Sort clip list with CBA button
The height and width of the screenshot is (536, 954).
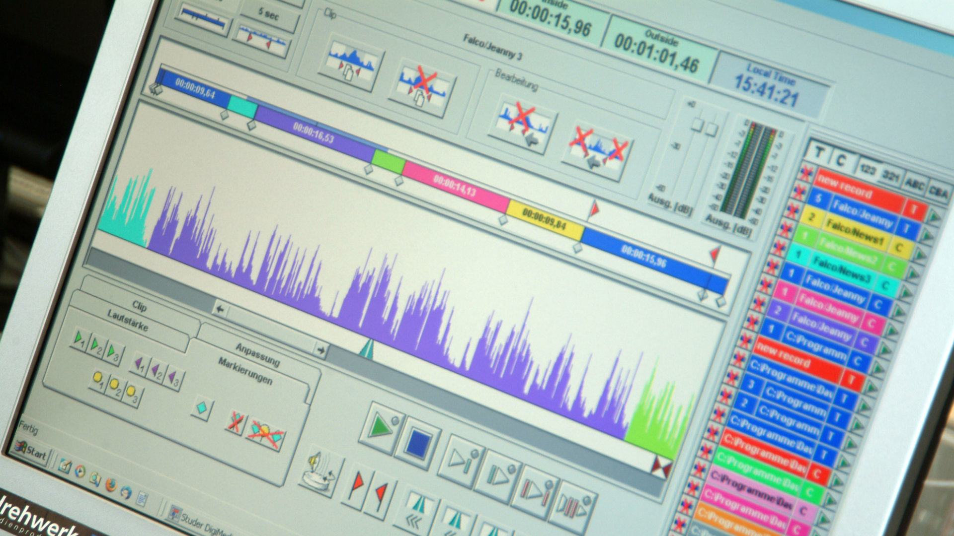coord(939,192)
